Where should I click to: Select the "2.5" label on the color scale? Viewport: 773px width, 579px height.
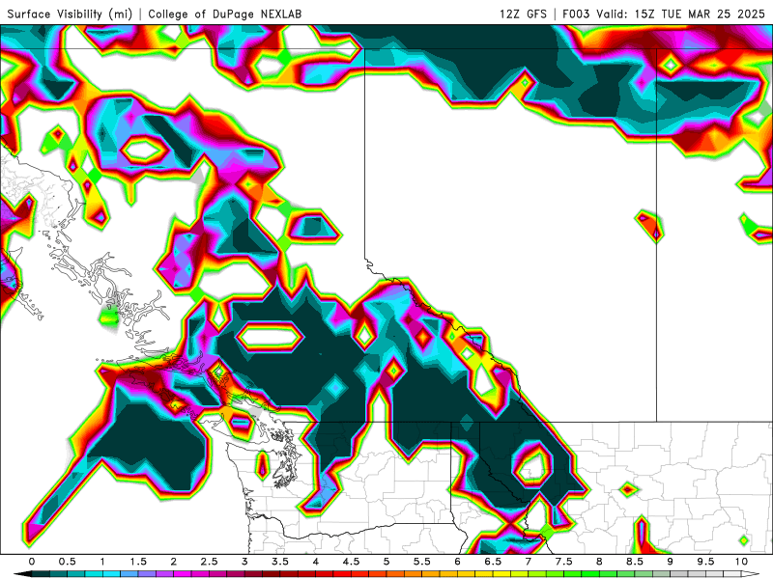209,562
